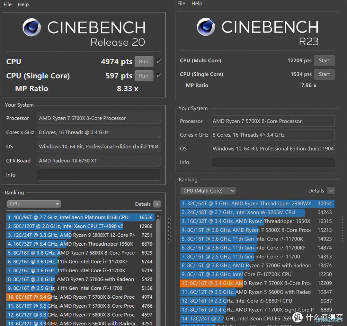Select Ryzen 7 1700X ranking row in R23
The height and width of the screenshot is (326, 347).
[x=257, y=310]
